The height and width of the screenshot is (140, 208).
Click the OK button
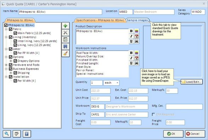[x=173, y=134]
